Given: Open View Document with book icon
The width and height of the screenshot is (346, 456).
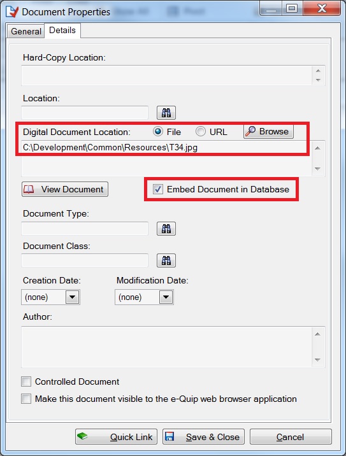Looking at the screenshot, I should click(x=65, y=189).
